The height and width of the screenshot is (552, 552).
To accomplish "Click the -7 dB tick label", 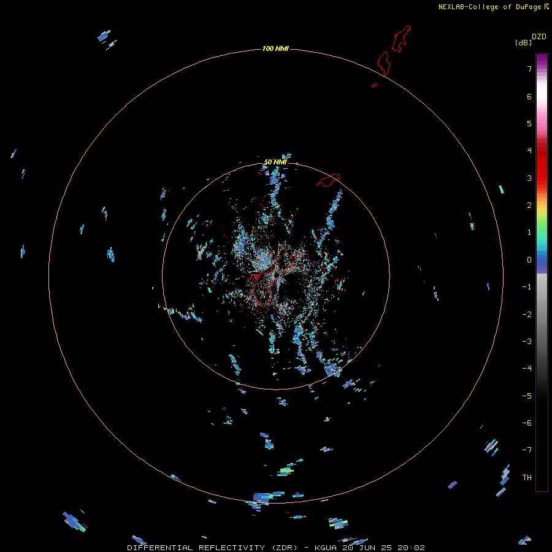I will click(x=527, y=450).
